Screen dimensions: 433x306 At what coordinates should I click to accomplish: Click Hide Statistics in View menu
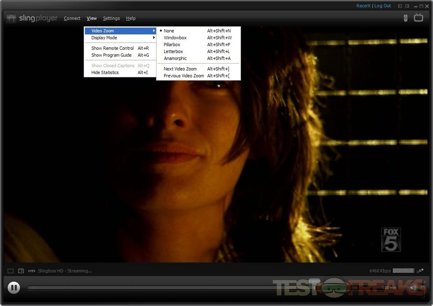[105, 72]
